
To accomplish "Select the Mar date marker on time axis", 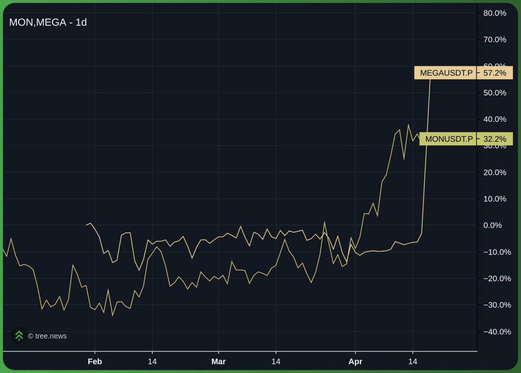I will tap(218, 362).
